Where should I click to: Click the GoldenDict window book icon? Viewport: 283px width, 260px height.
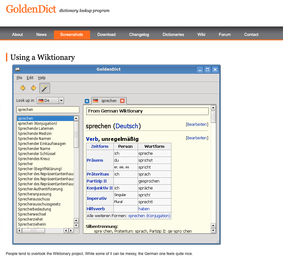coord(18,69)
